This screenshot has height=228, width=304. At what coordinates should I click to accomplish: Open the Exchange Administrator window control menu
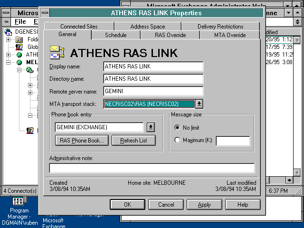click(6, 13)
